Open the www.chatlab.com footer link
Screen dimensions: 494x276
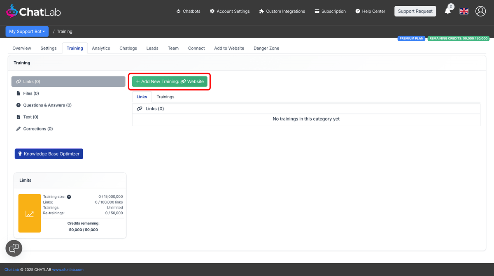68,269
